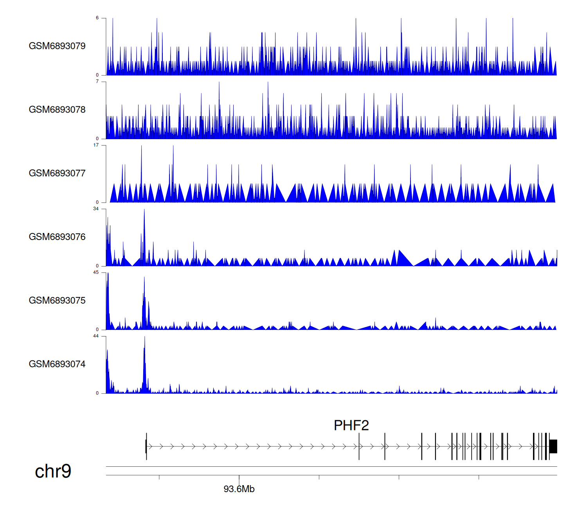
Task: Click y-axis maximum value 34
Action: (96, 209)
